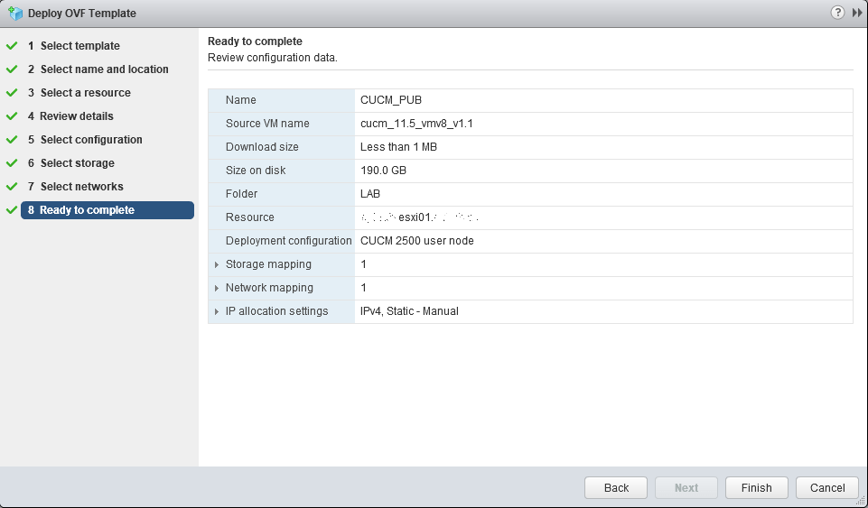
Task: Click the Source VM name label
Action: [x=267, y=124]
